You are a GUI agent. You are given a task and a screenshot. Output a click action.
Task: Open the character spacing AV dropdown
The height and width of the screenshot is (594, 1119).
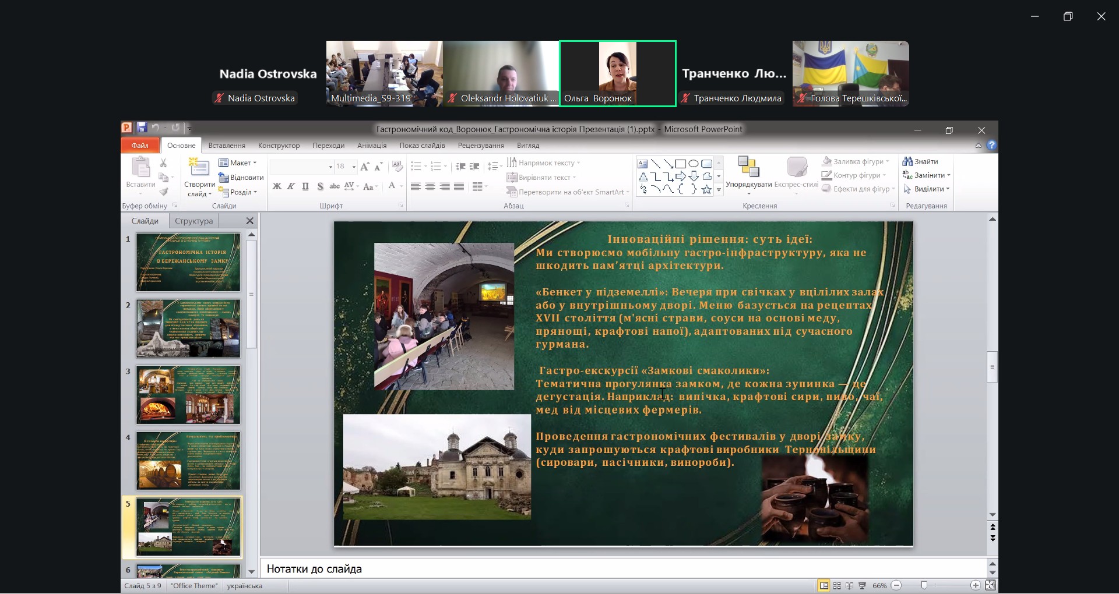(x=351, y=186)
